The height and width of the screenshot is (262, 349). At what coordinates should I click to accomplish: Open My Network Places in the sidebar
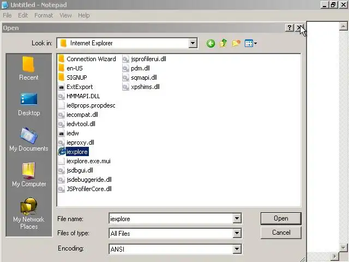click(29, 213)
